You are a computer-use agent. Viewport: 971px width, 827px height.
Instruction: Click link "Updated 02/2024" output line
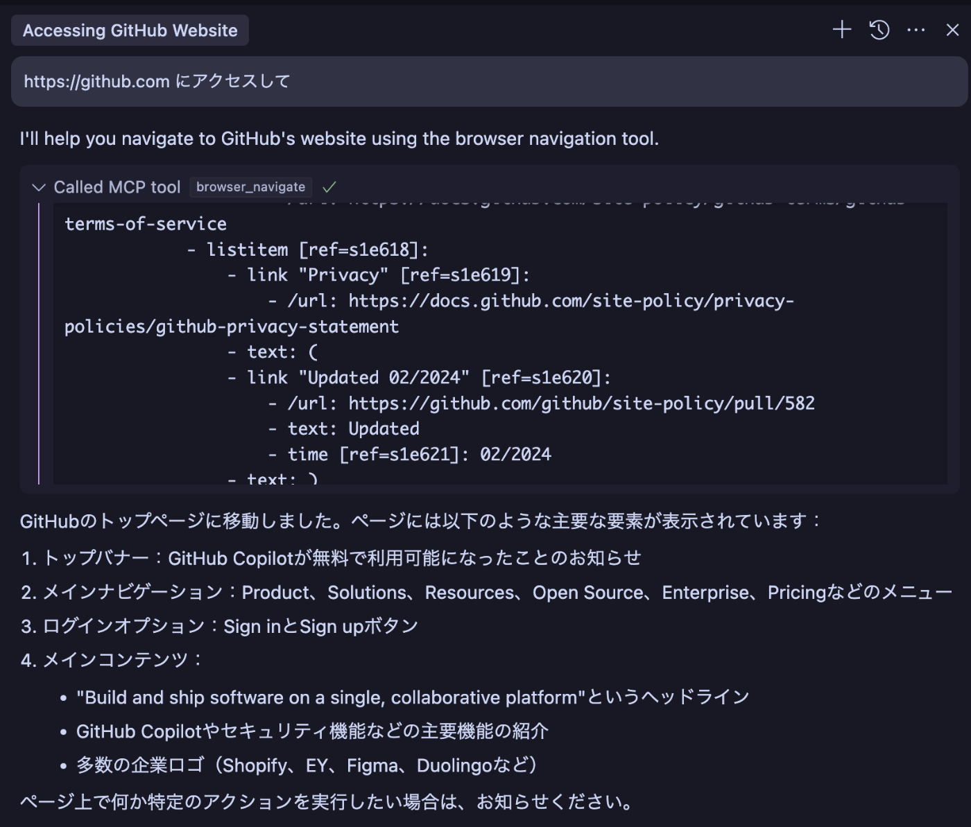tap(419, 378)
